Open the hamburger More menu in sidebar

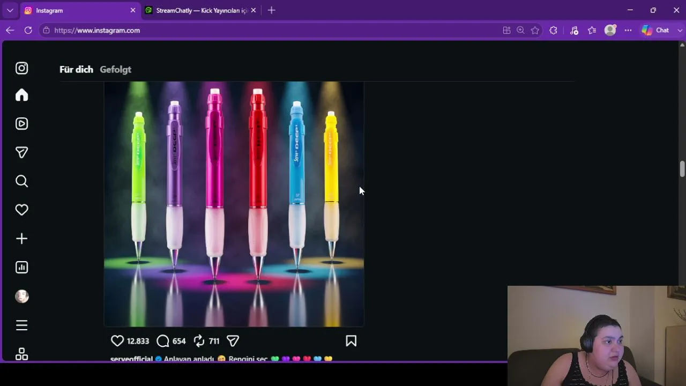click(21, 325)
